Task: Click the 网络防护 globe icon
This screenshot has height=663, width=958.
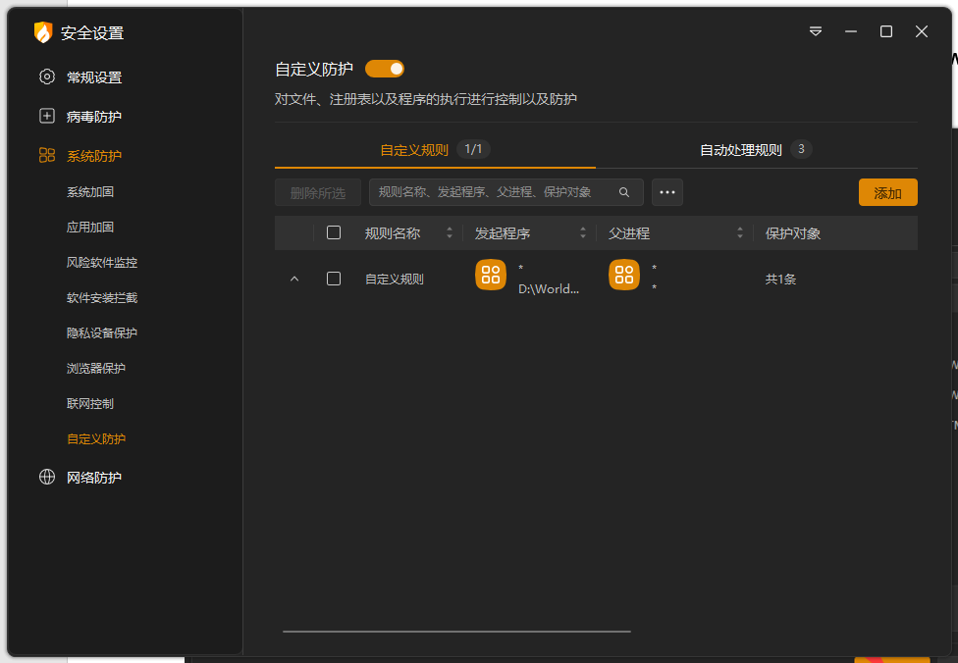Action: [x=47, y=478]
